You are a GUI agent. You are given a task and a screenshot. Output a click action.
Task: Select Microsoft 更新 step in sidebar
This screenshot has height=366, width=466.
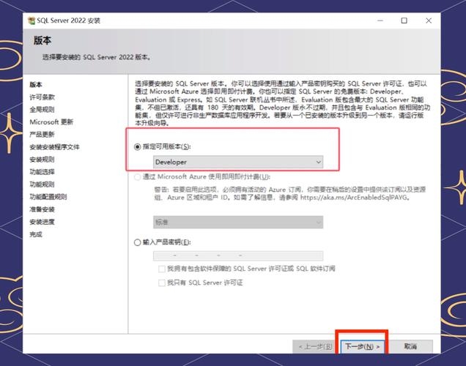(51, 122)
